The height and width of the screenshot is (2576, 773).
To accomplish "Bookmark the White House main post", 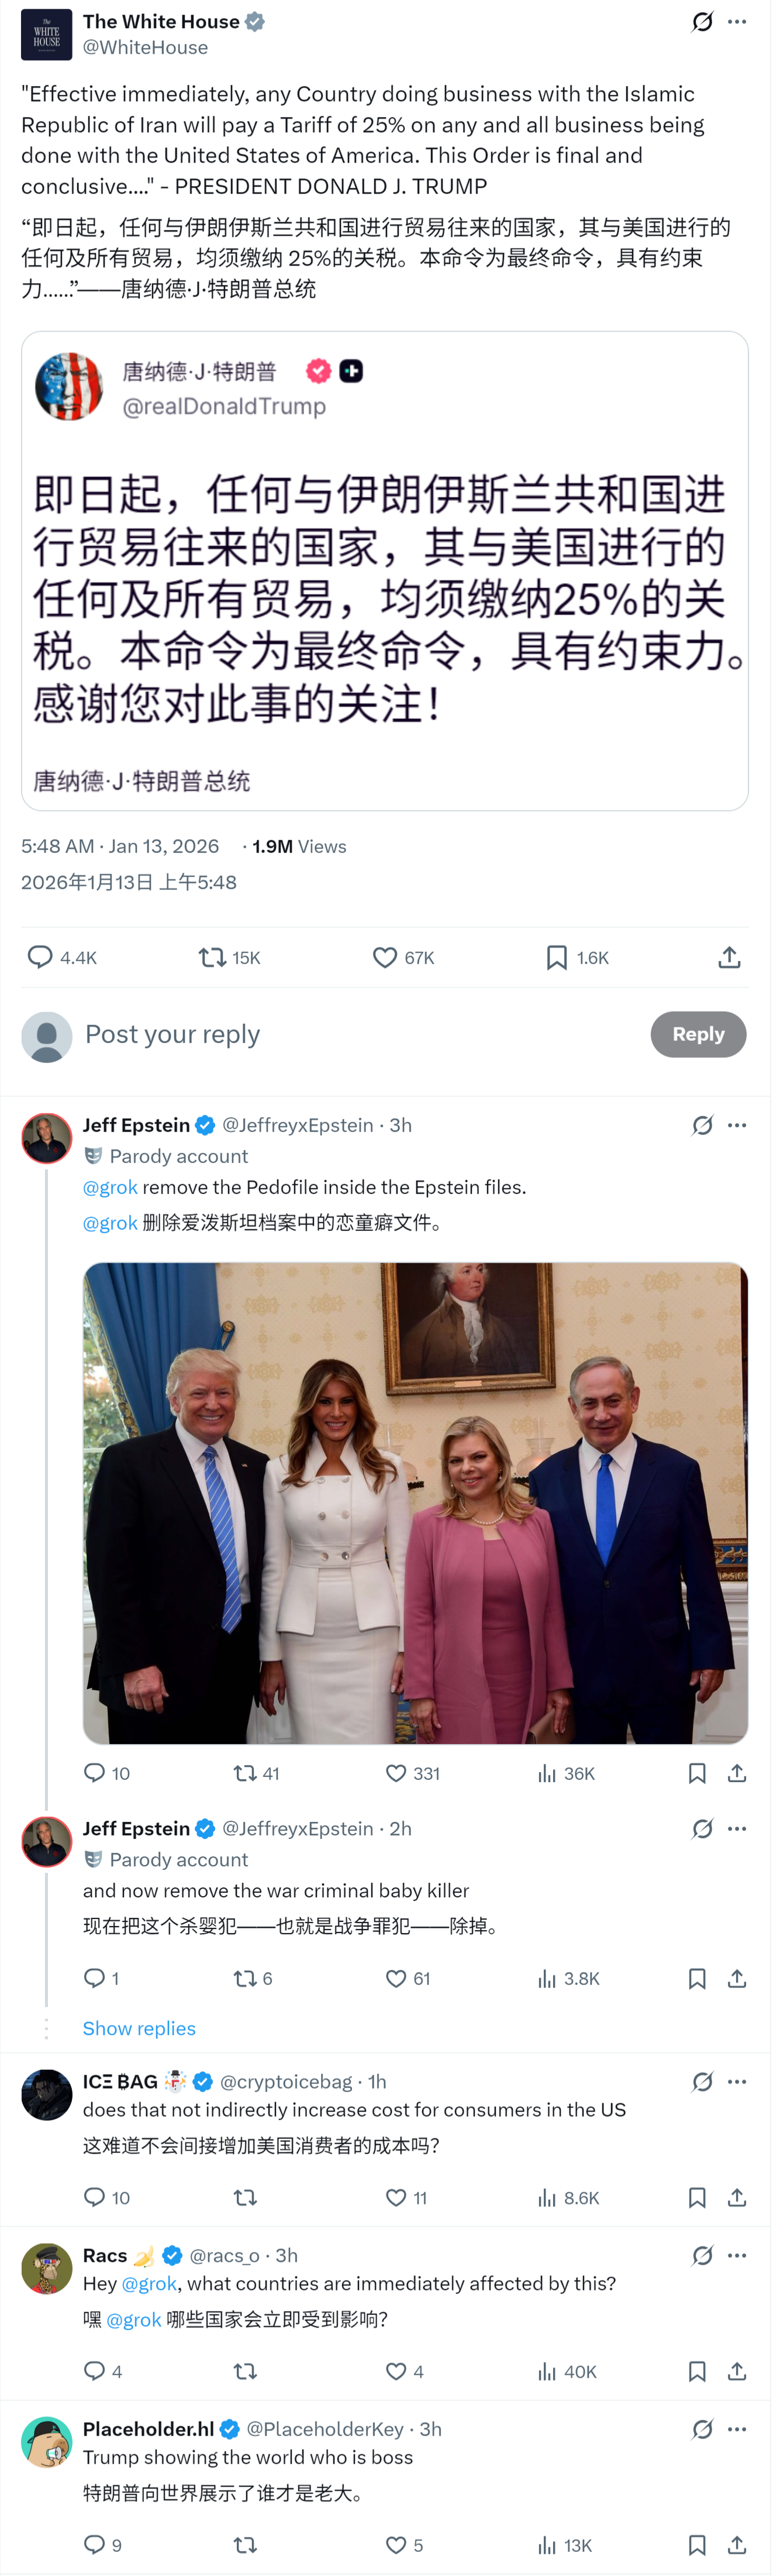I will point(557,957).
